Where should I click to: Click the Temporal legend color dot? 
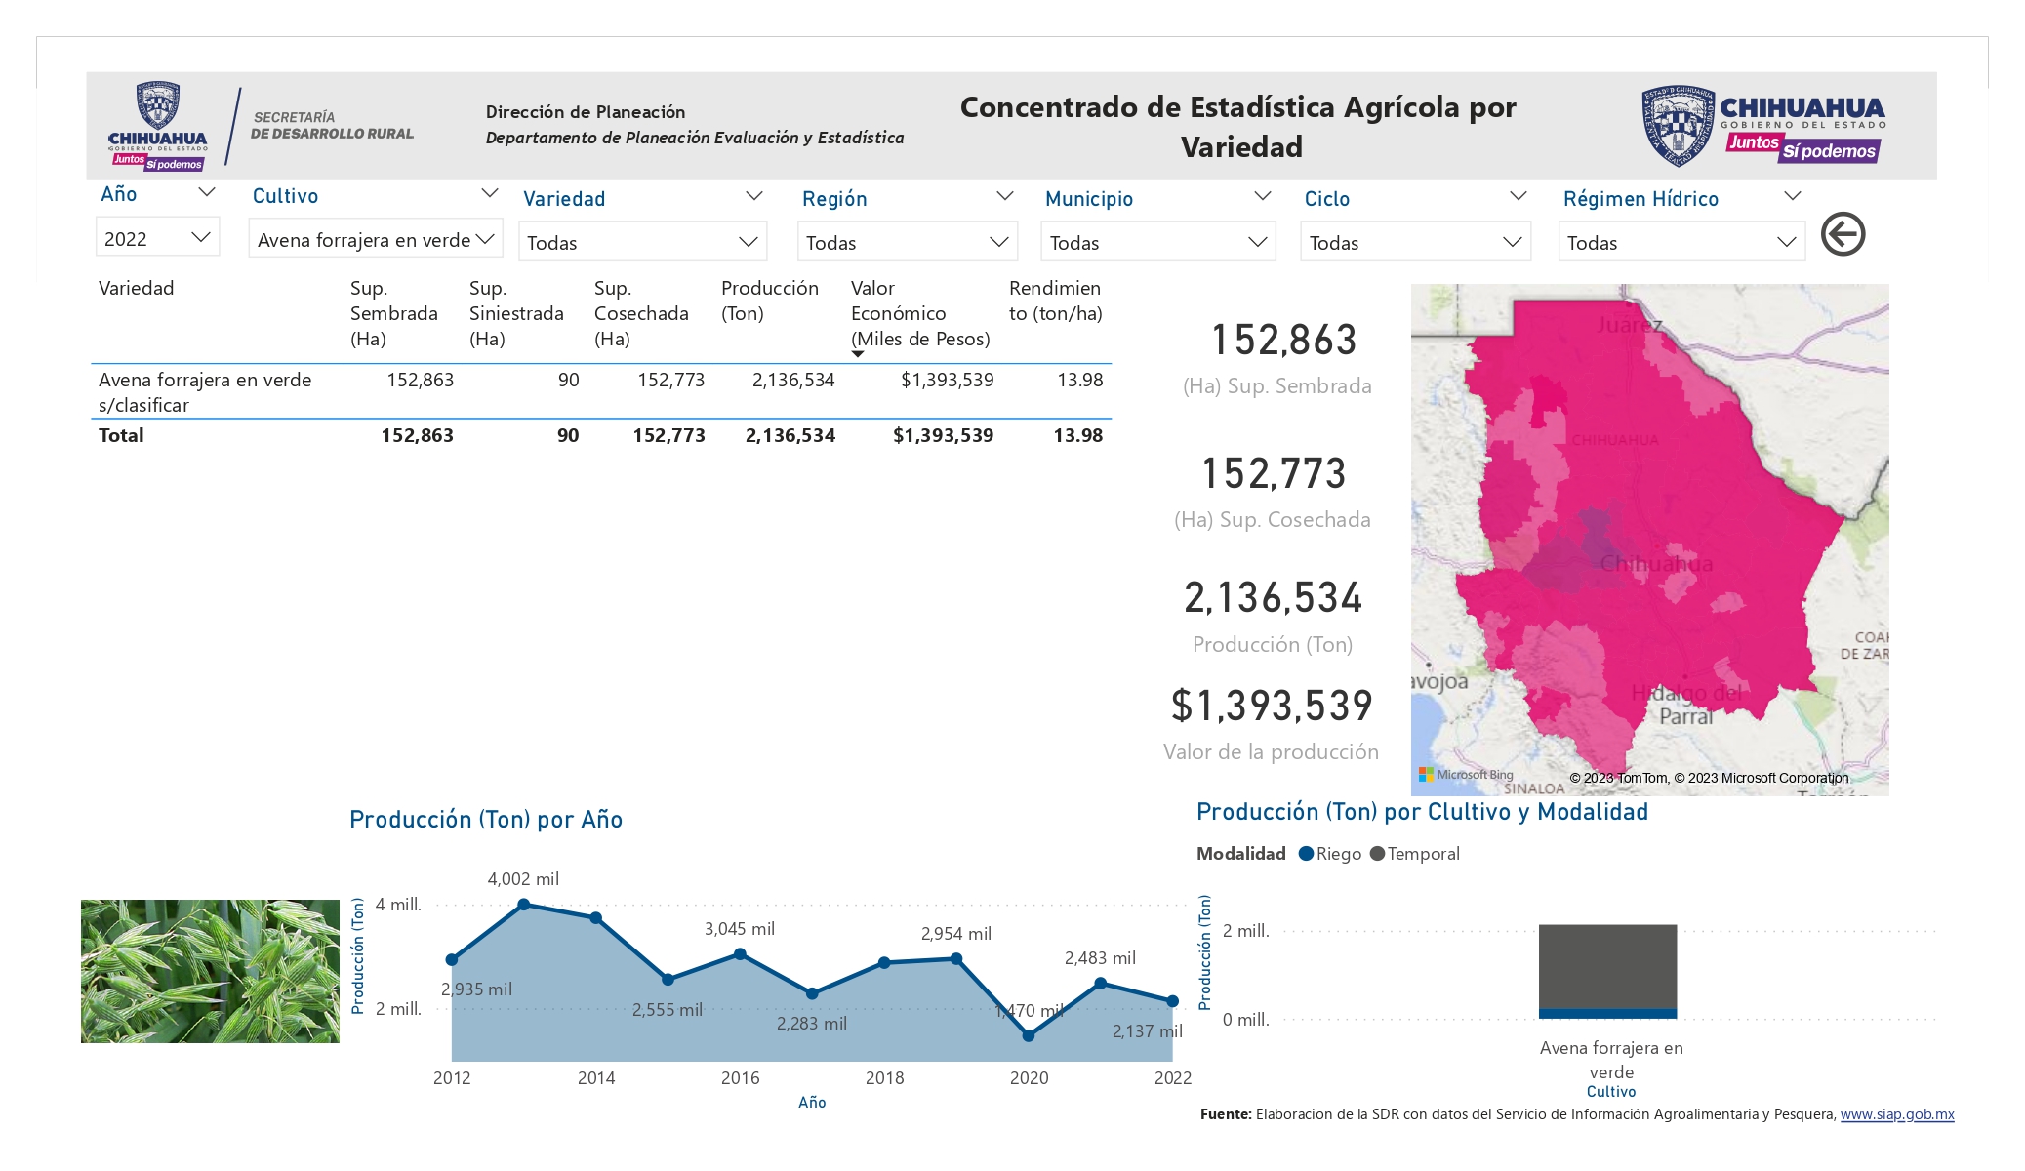[1377, 854]
